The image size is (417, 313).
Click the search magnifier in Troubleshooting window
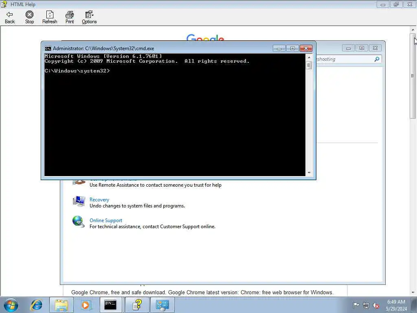pyautogui.click(x=377, y=59)
